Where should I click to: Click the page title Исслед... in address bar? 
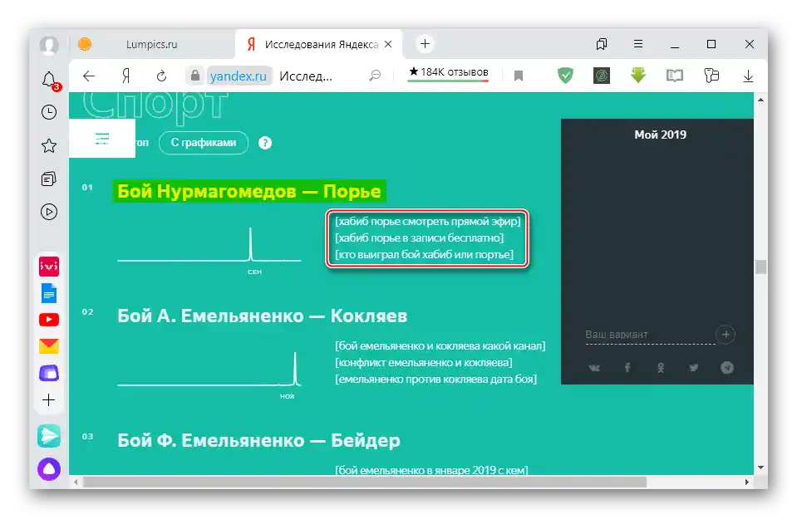click(306, 76)
